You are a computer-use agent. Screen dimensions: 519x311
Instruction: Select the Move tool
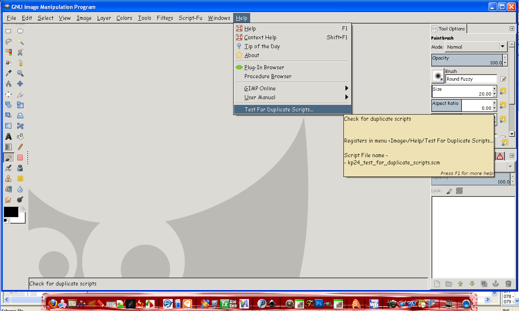[20, 84]
